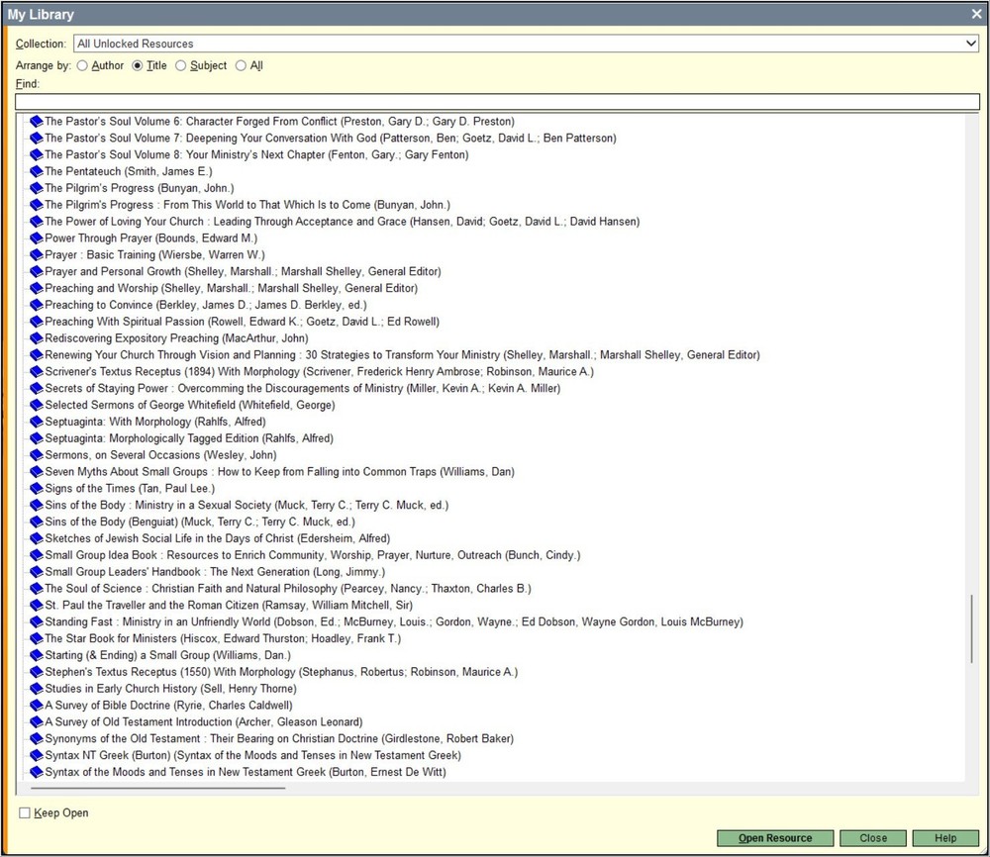Select the Title arrangement radio button
The height and width of the screenshot is (857, 990).
(137, 65)
